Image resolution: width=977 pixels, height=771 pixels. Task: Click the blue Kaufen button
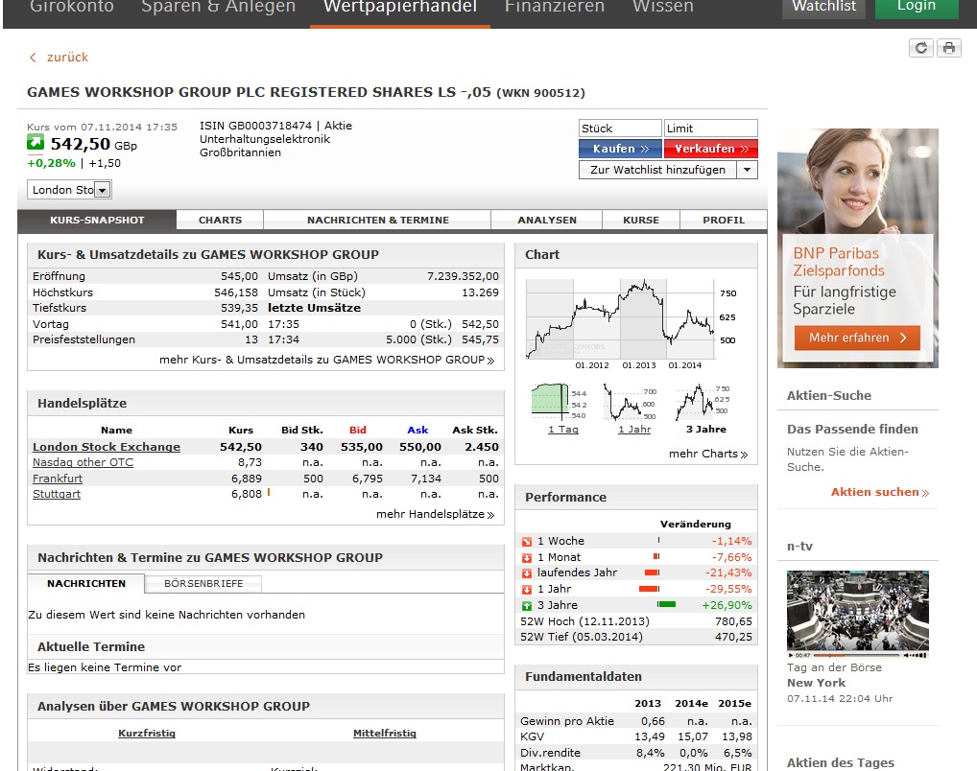[620, 149]
